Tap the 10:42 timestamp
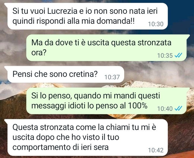Image resolution: width=194 pixels, height=158 pixels. pyautogui.click(x=156, y=150)
